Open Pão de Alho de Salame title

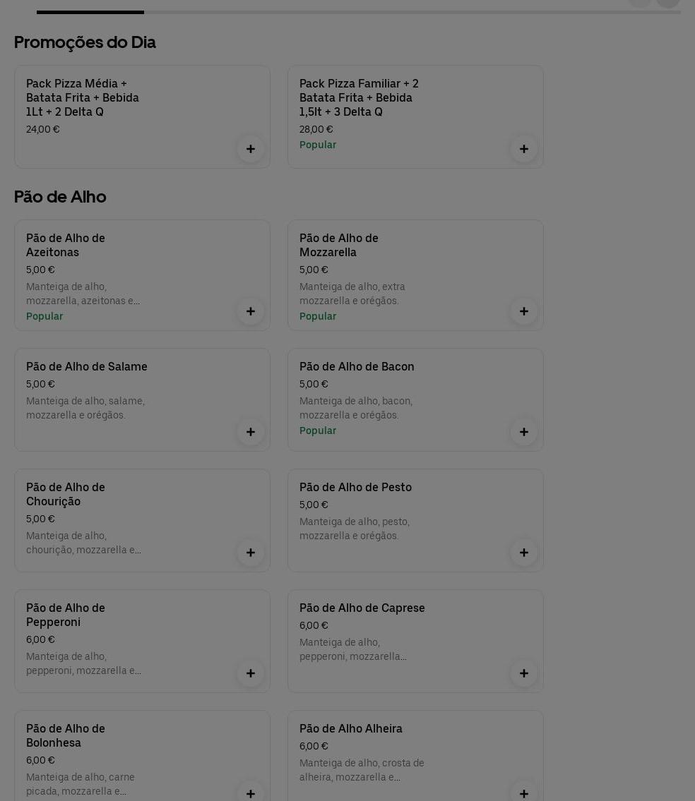87,366
